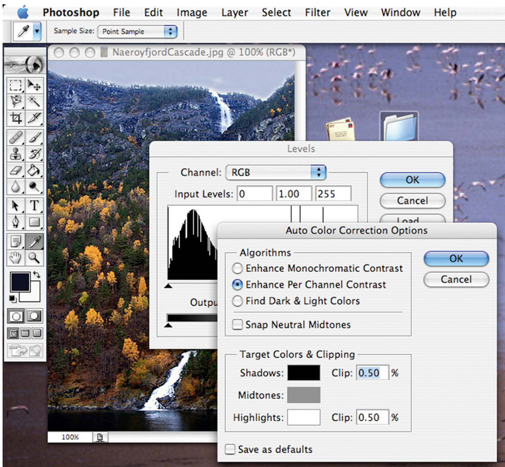Viewport: 505px width, 467px height.
Task: Select the Magic Wand tool
Action: [34, 101]
